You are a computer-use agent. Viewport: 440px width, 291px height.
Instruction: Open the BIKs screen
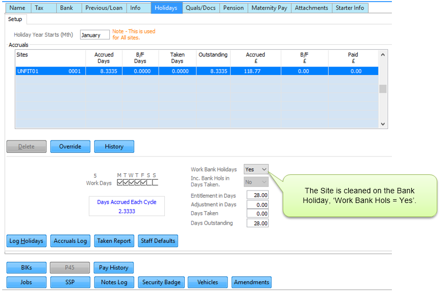(26, 267)
